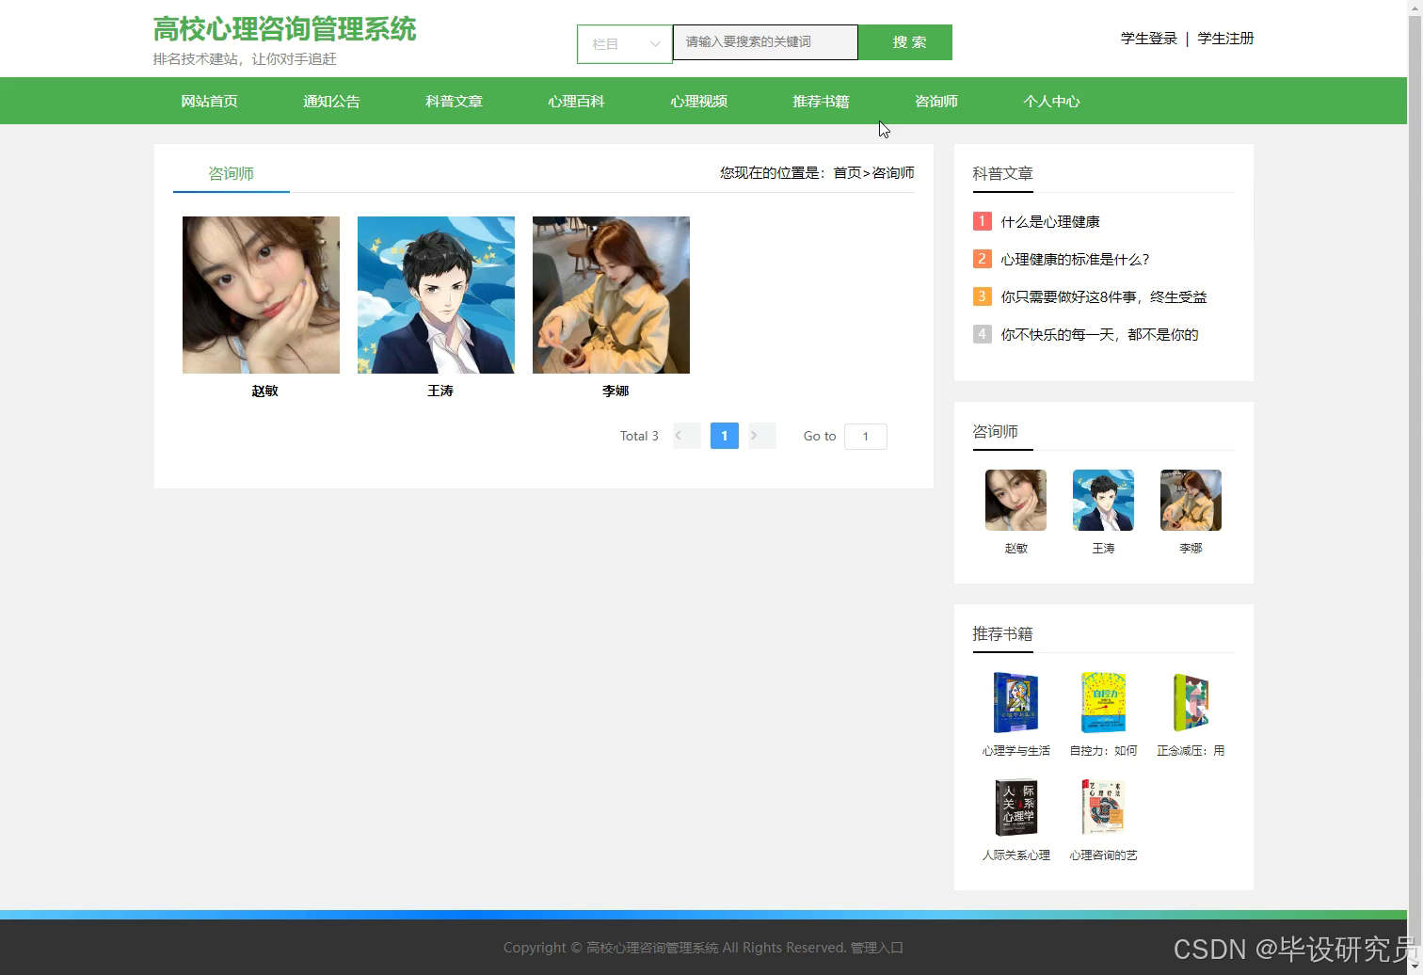The image size is (1423, 975).
Task: Open sidebar avatar of 赵敏
Action: coord(1015,501)
